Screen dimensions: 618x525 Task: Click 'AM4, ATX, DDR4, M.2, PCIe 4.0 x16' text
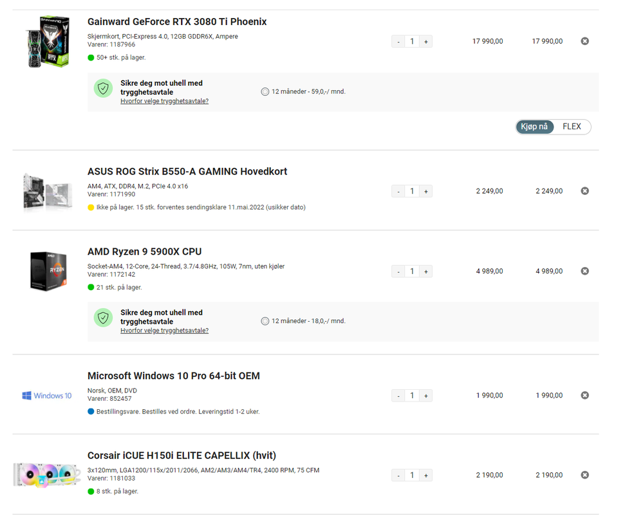click(x=138, y=186)
